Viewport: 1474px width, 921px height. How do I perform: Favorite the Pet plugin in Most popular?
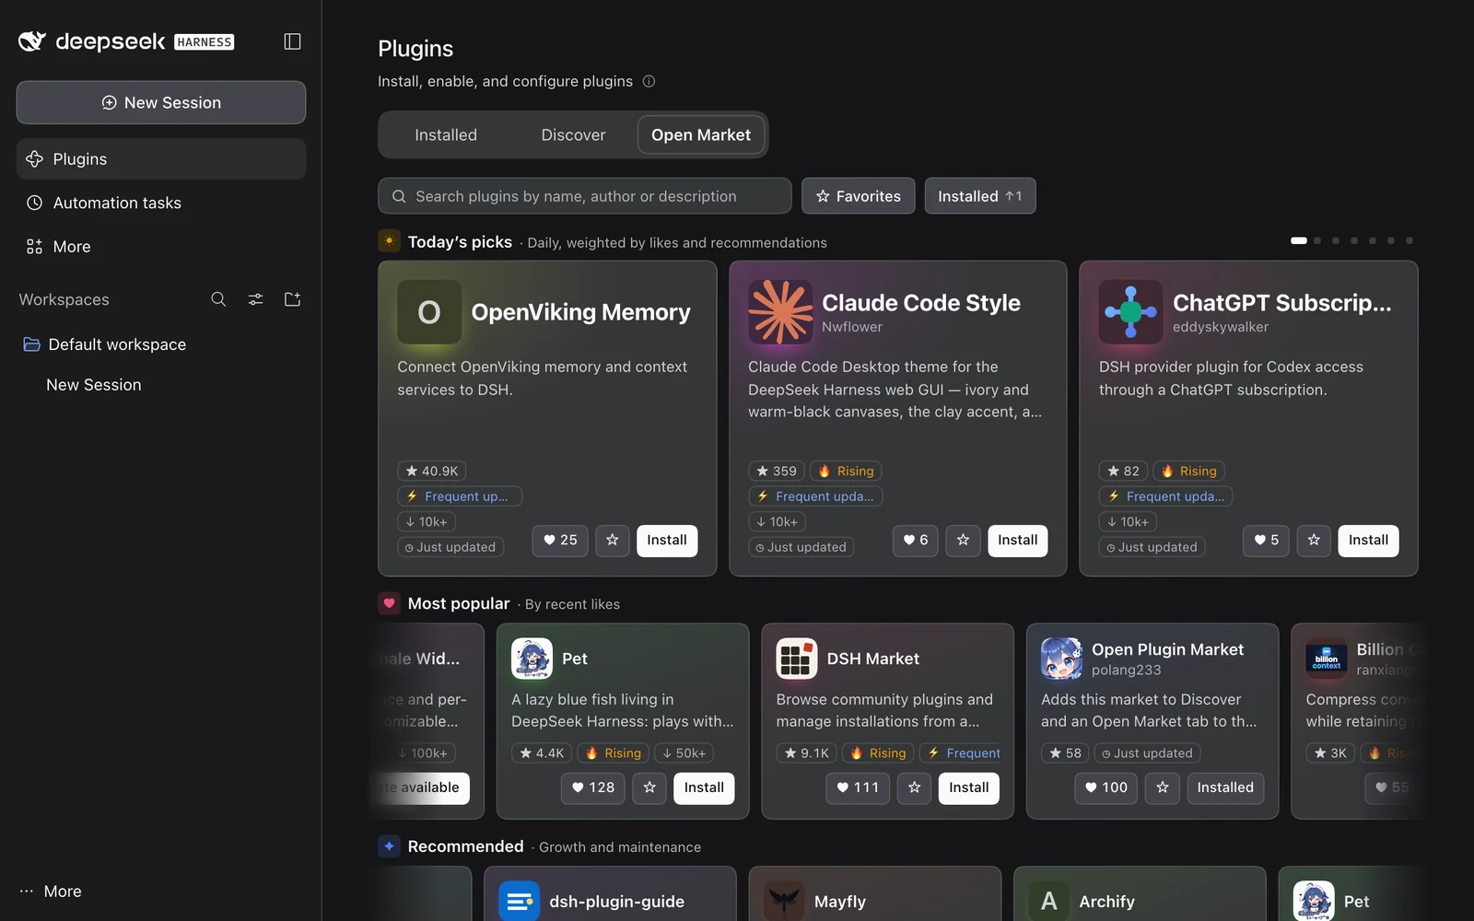(x=649, y=787)
